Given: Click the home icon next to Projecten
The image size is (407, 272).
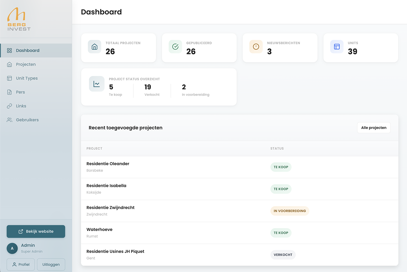Looking at the screenshot, I should click(9, 64).
